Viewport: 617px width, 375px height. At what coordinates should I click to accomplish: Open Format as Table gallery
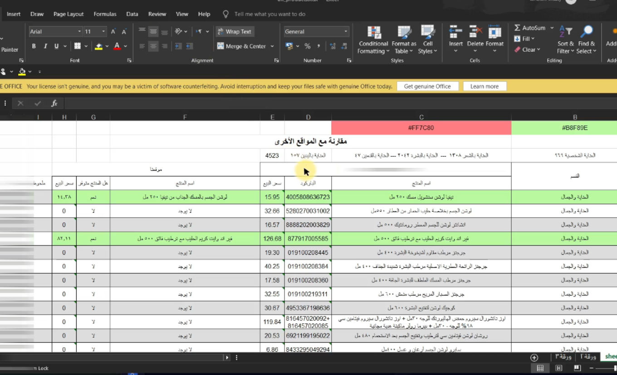pos(404,33)
